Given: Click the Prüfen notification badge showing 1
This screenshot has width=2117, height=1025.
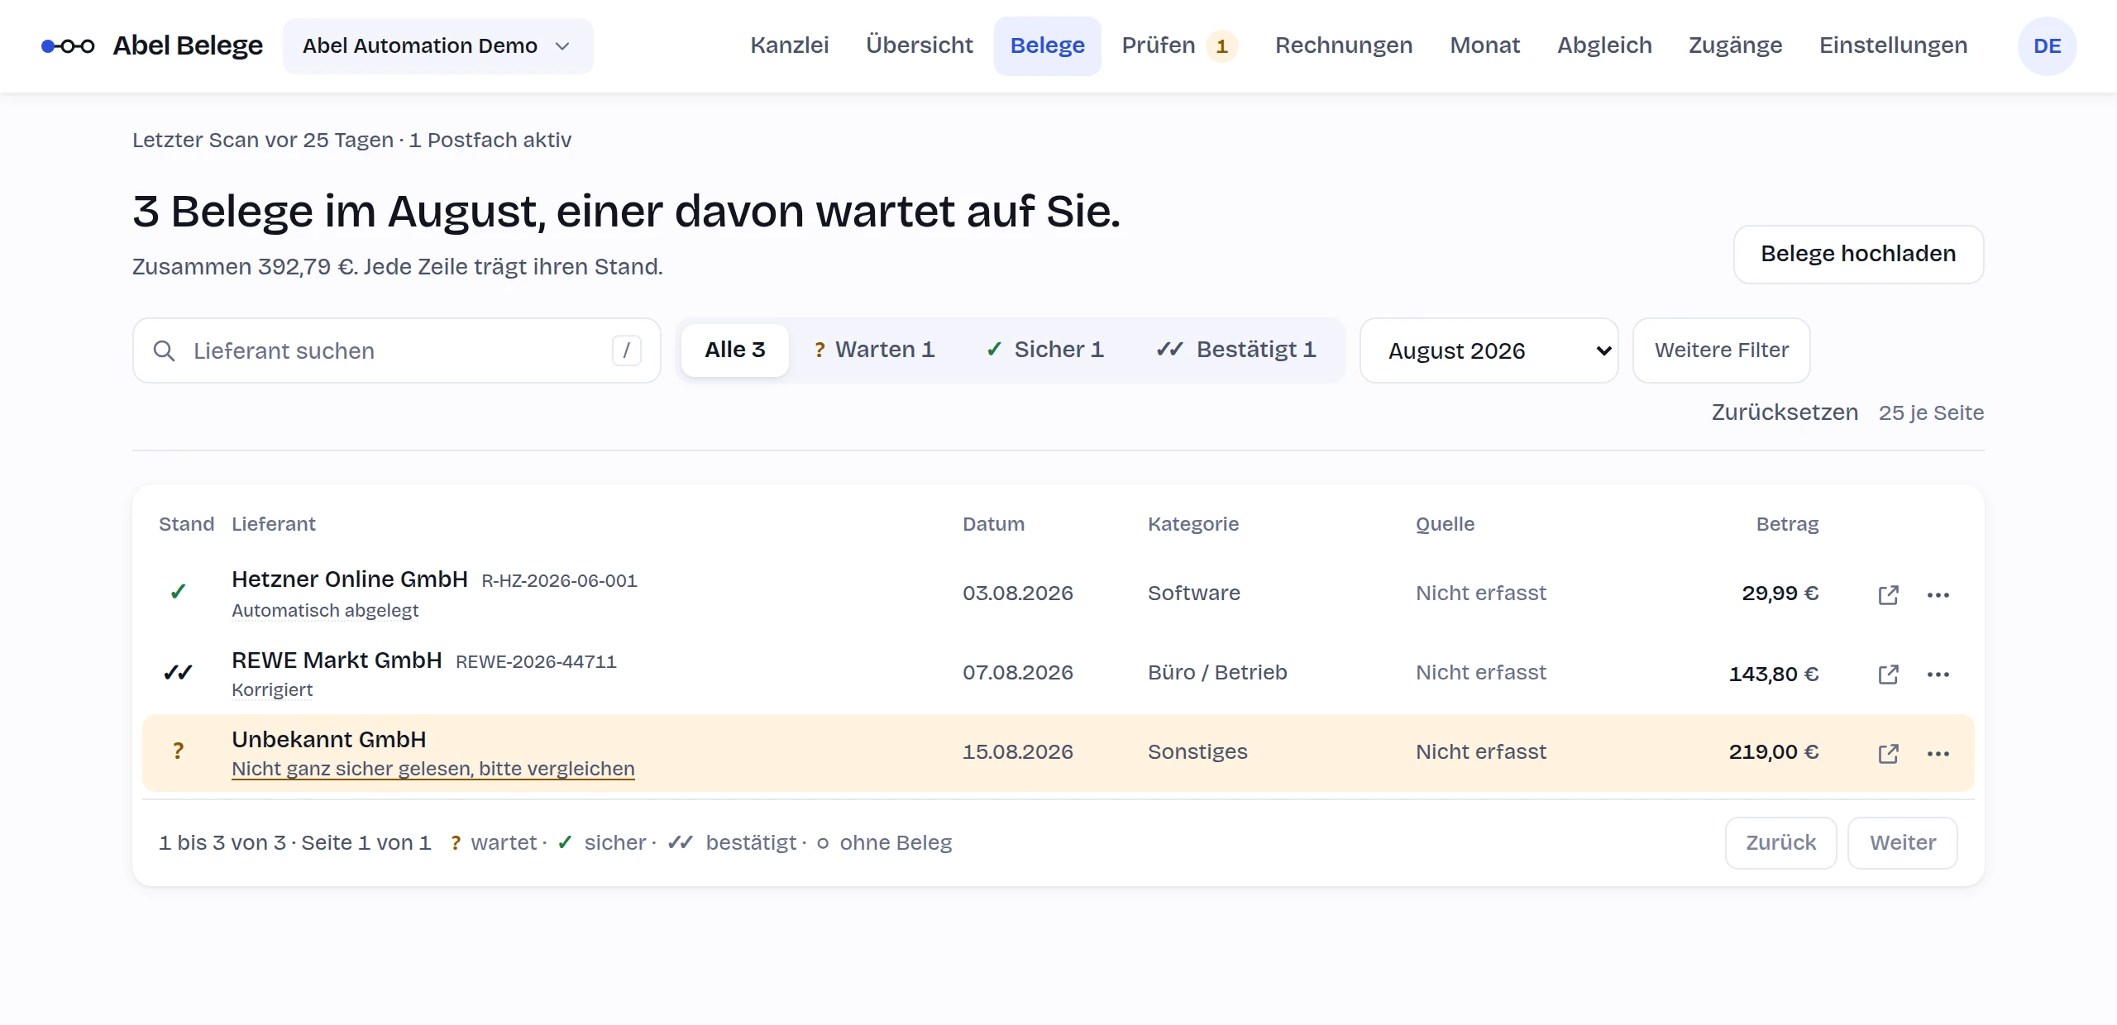Looking at the screenshot, I should 1221,46.
